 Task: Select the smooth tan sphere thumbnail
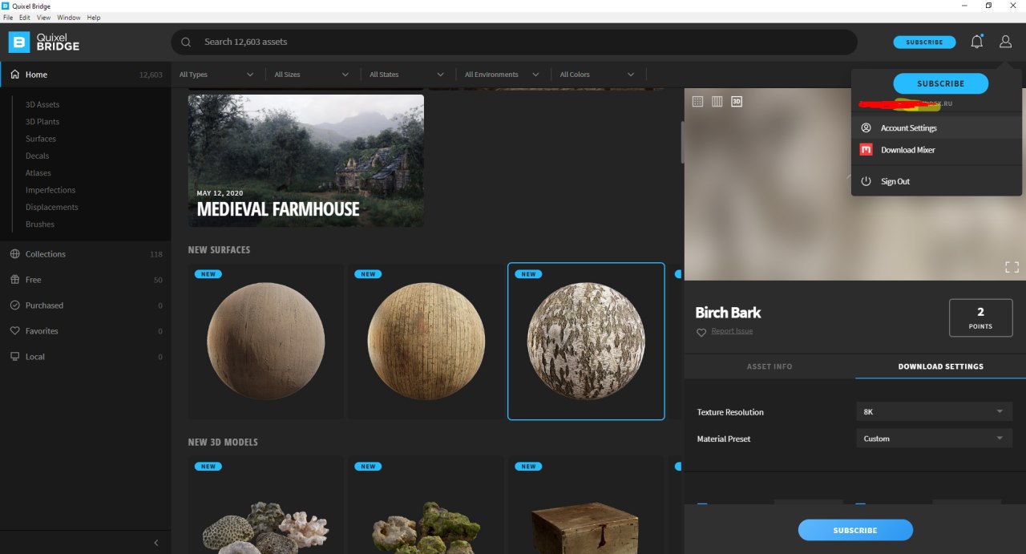pyautogui.click(x=265, y=341)
